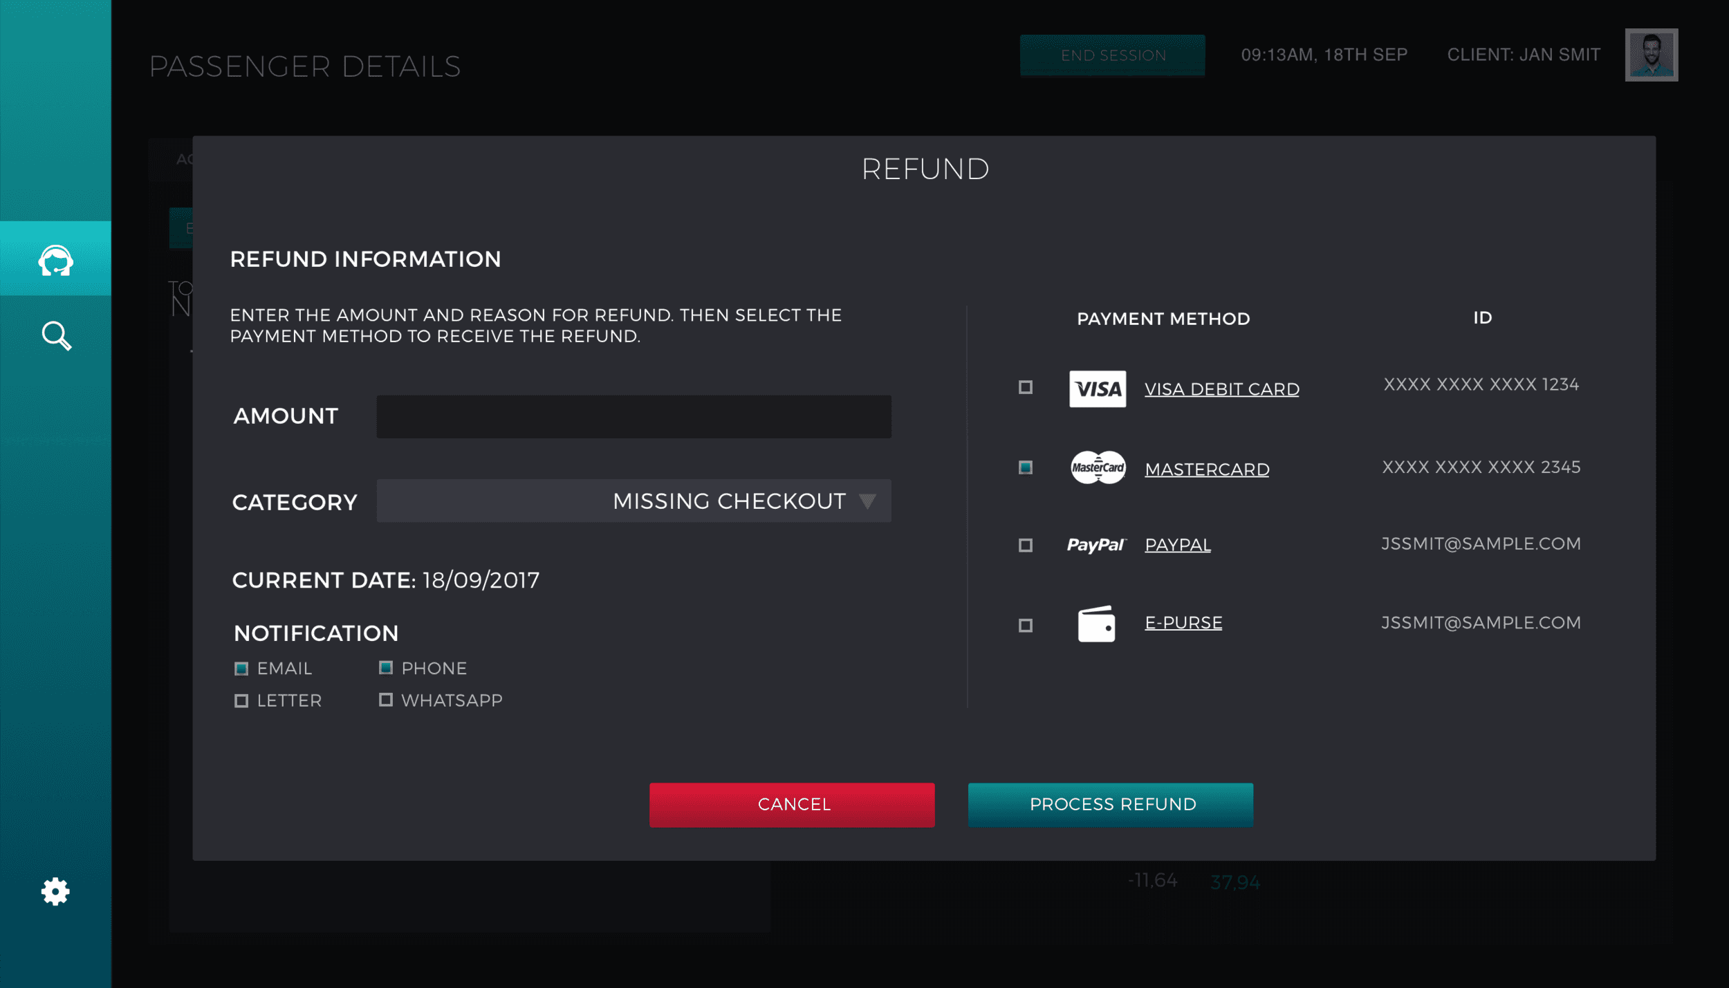1729x988 pixels.
Task: Click the Amount input field
Action: coord(633,416)
